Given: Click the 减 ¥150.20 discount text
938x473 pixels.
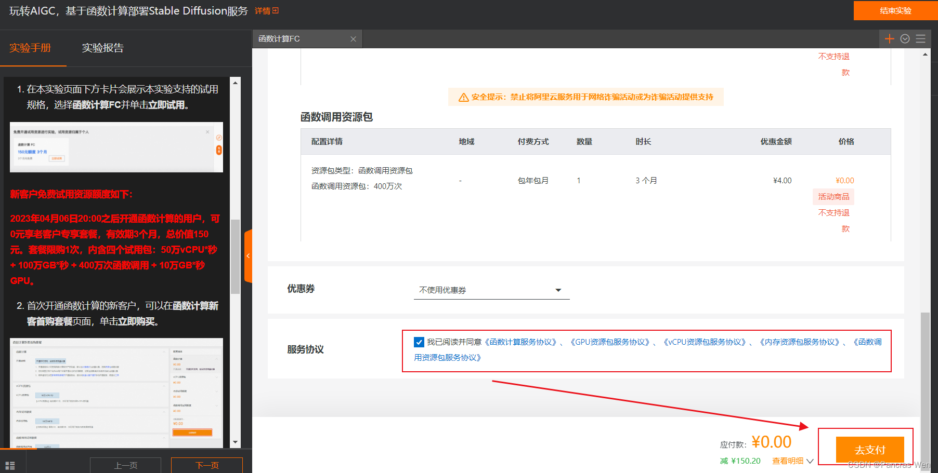Looking at the screenshot, I should point(740,461).
